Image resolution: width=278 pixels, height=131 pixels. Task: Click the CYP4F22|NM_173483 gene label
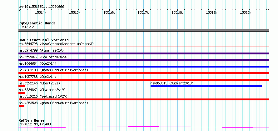(35, 124)
